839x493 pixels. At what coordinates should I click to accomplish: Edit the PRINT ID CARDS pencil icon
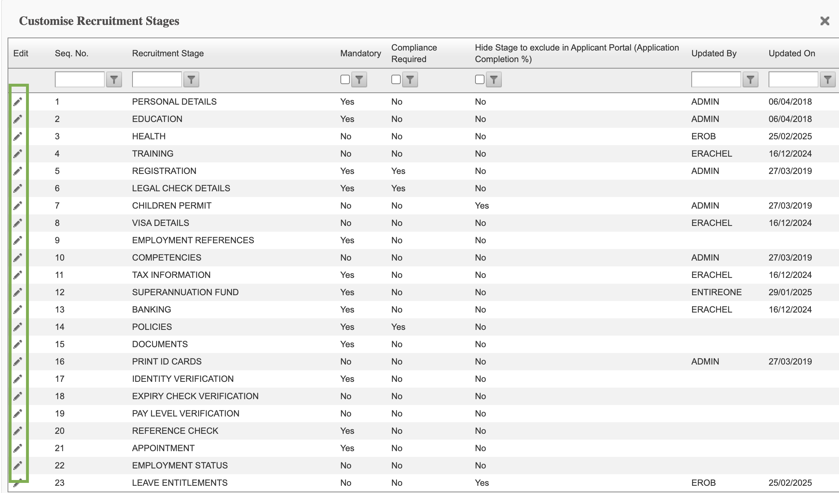pos(18,362)
